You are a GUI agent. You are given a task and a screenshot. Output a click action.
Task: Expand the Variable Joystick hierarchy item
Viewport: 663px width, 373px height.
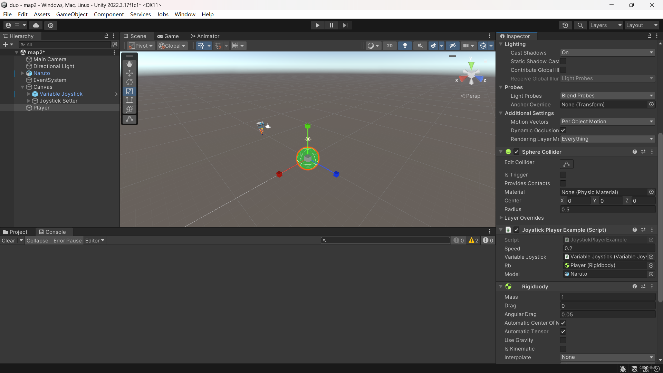point(28,94)
